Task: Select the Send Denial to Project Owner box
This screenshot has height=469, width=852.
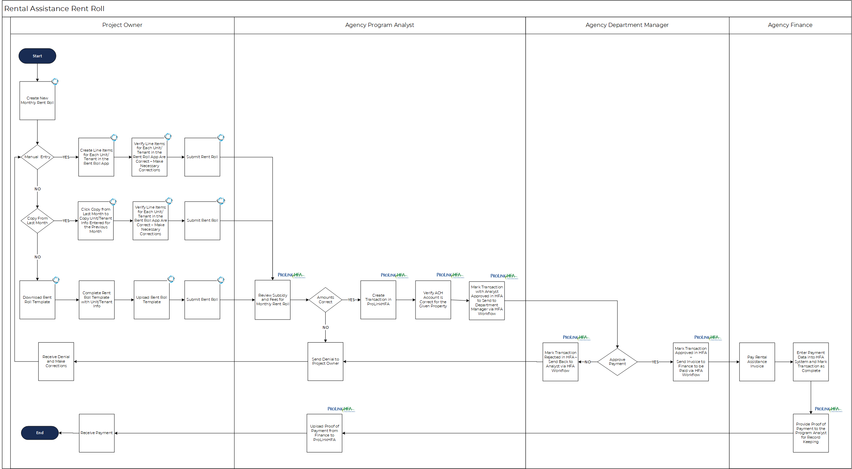Action: 325,362
